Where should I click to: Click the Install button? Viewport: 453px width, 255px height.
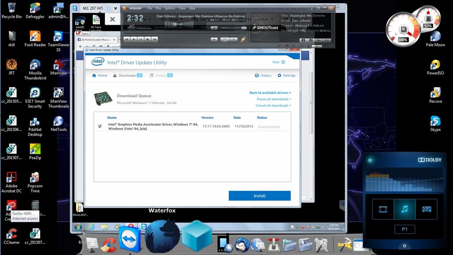pos(259,196)
